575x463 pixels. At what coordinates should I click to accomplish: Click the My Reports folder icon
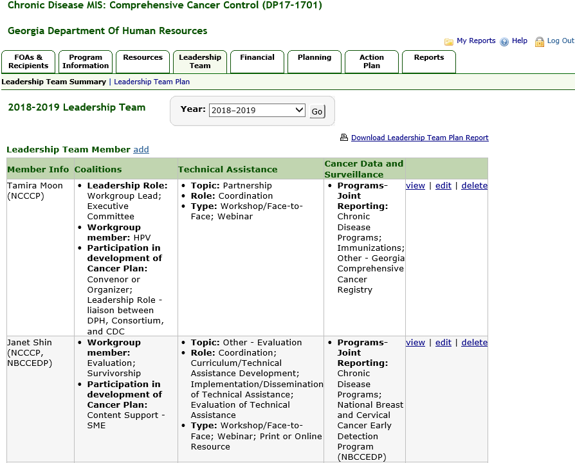pyautogui.click(x=448, y=41)
